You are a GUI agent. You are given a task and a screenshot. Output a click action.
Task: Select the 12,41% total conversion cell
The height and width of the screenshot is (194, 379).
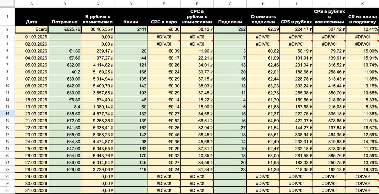click(362, 29)
